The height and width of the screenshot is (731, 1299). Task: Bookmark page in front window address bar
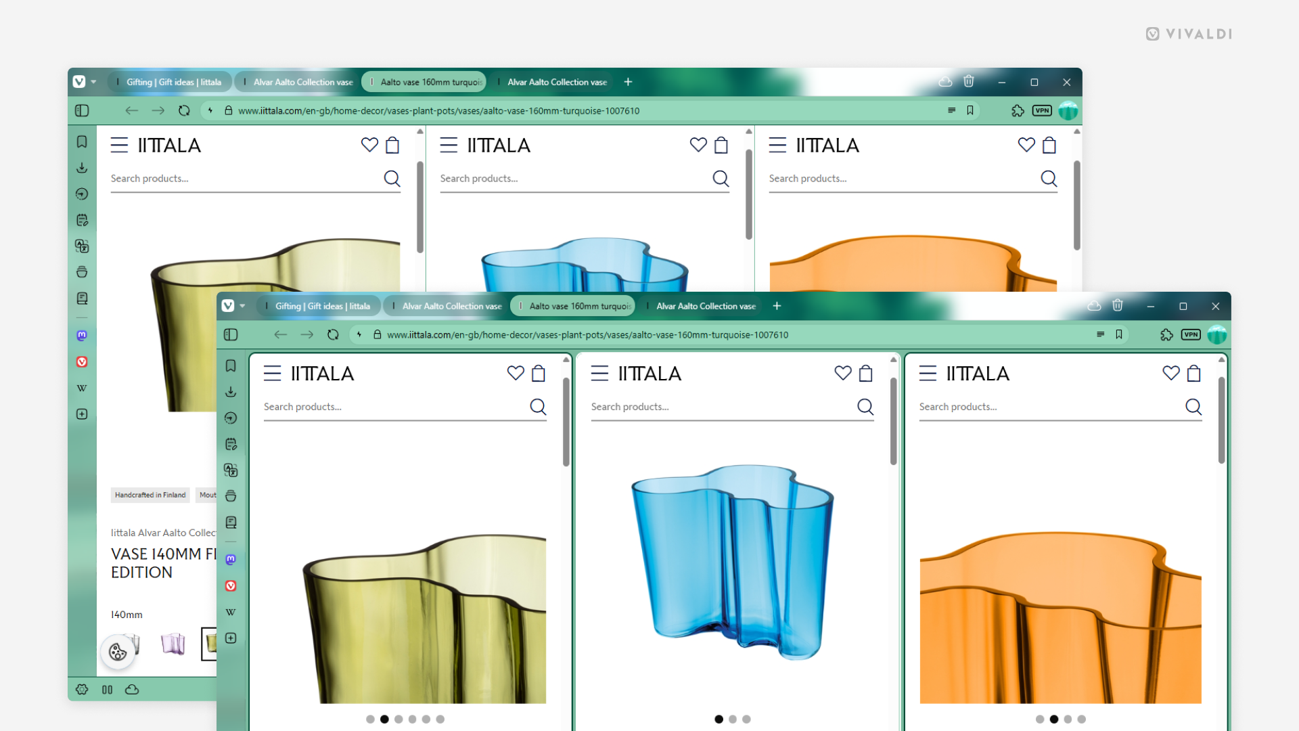click(x=1119, y=334)
